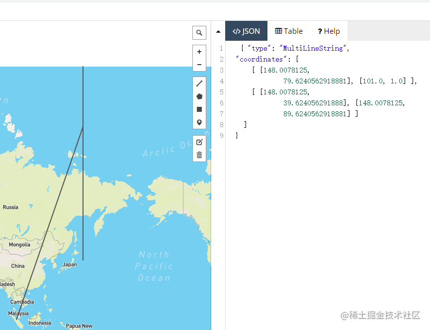Screen dimensions: 430x330
Task: Select the rectangle drawing tool
Action: [199, 109]
